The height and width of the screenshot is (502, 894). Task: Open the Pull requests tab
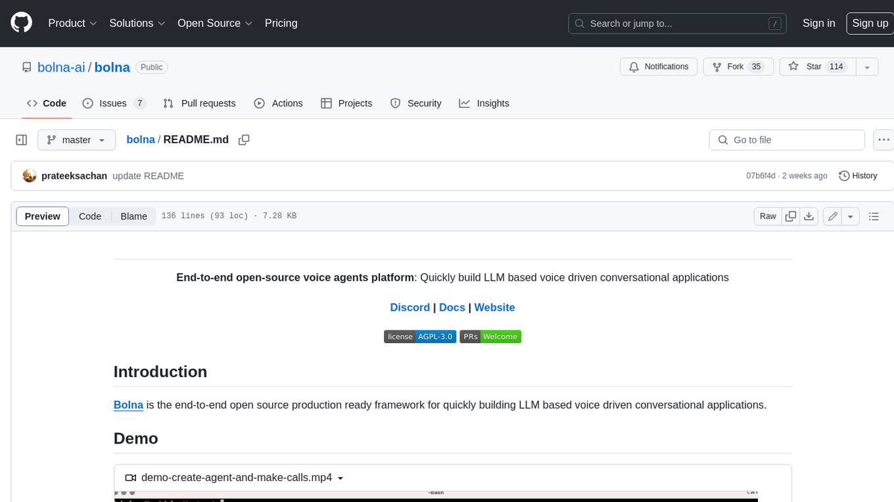click(x=199, y=103)
